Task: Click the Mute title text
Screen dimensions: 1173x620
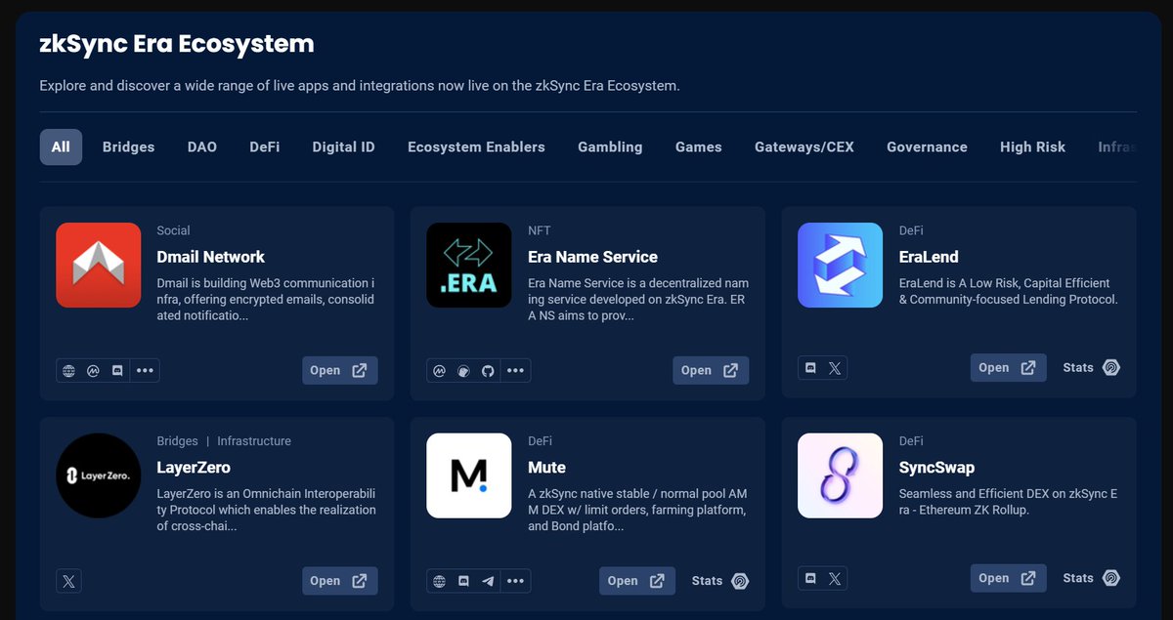Action: tap(546, 468)
